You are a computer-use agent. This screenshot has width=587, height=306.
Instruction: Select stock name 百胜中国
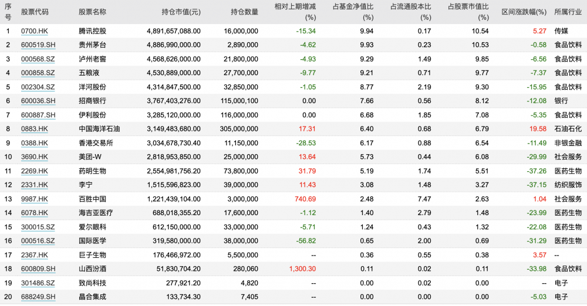click(x=93, y=199)
